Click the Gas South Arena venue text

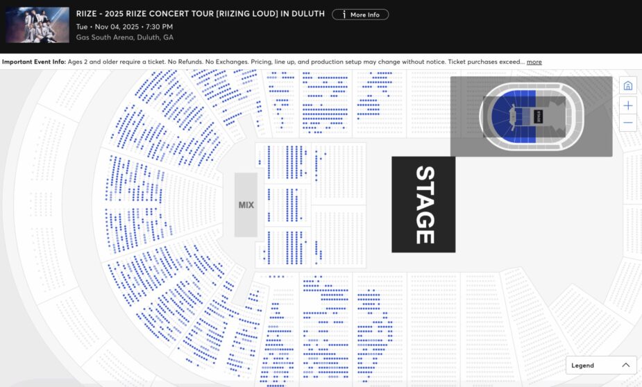[125, 37]
